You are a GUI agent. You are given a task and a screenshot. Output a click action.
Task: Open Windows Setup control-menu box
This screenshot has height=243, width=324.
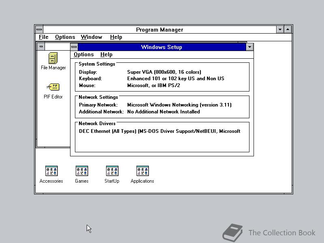click(74, 47)
